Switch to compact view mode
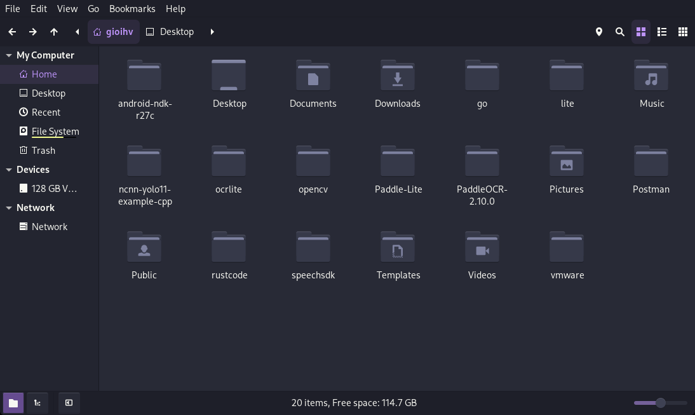 coord(682,32)
